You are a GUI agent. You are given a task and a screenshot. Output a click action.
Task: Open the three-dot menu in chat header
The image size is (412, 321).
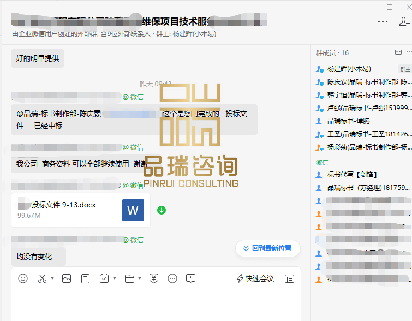pos(383,22)
